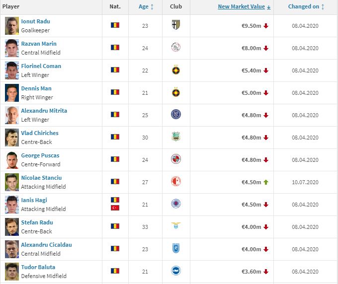
Task: Click Ajax club crest beside Razvan Marin
Action: 176,47
